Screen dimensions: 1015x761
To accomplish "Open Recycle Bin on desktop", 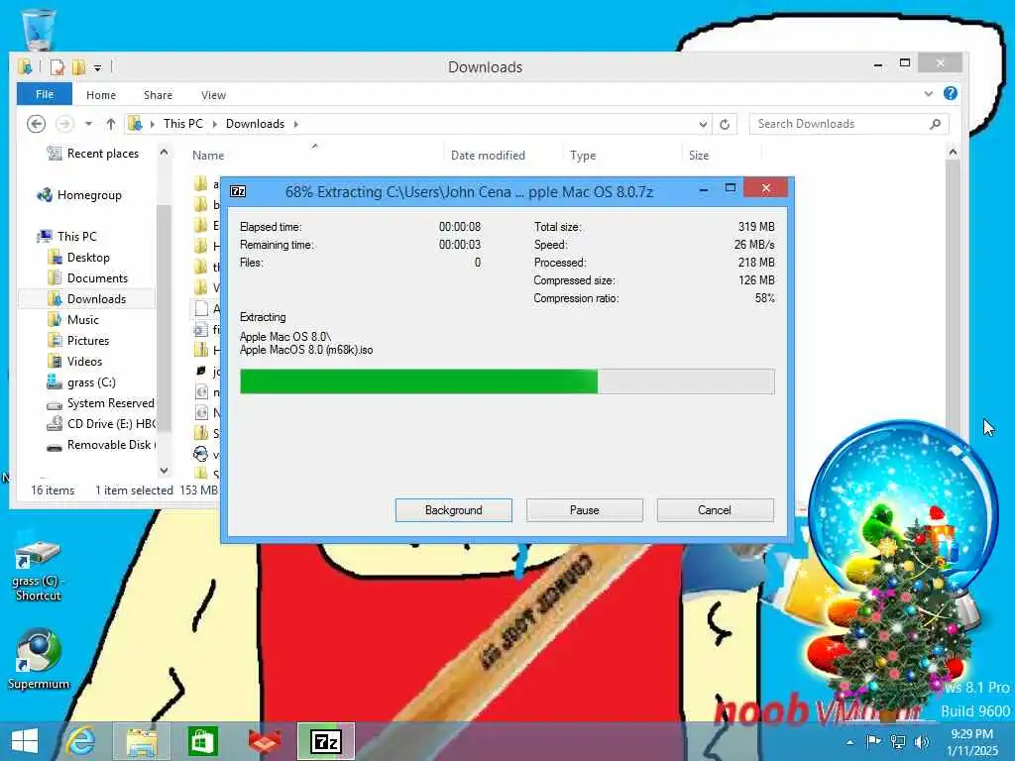I will 39,29.
